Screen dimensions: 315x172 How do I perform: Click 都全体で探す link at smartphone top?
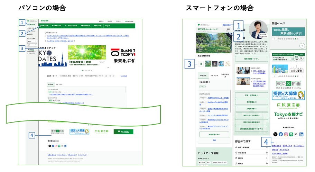click(x=226, y=25)
